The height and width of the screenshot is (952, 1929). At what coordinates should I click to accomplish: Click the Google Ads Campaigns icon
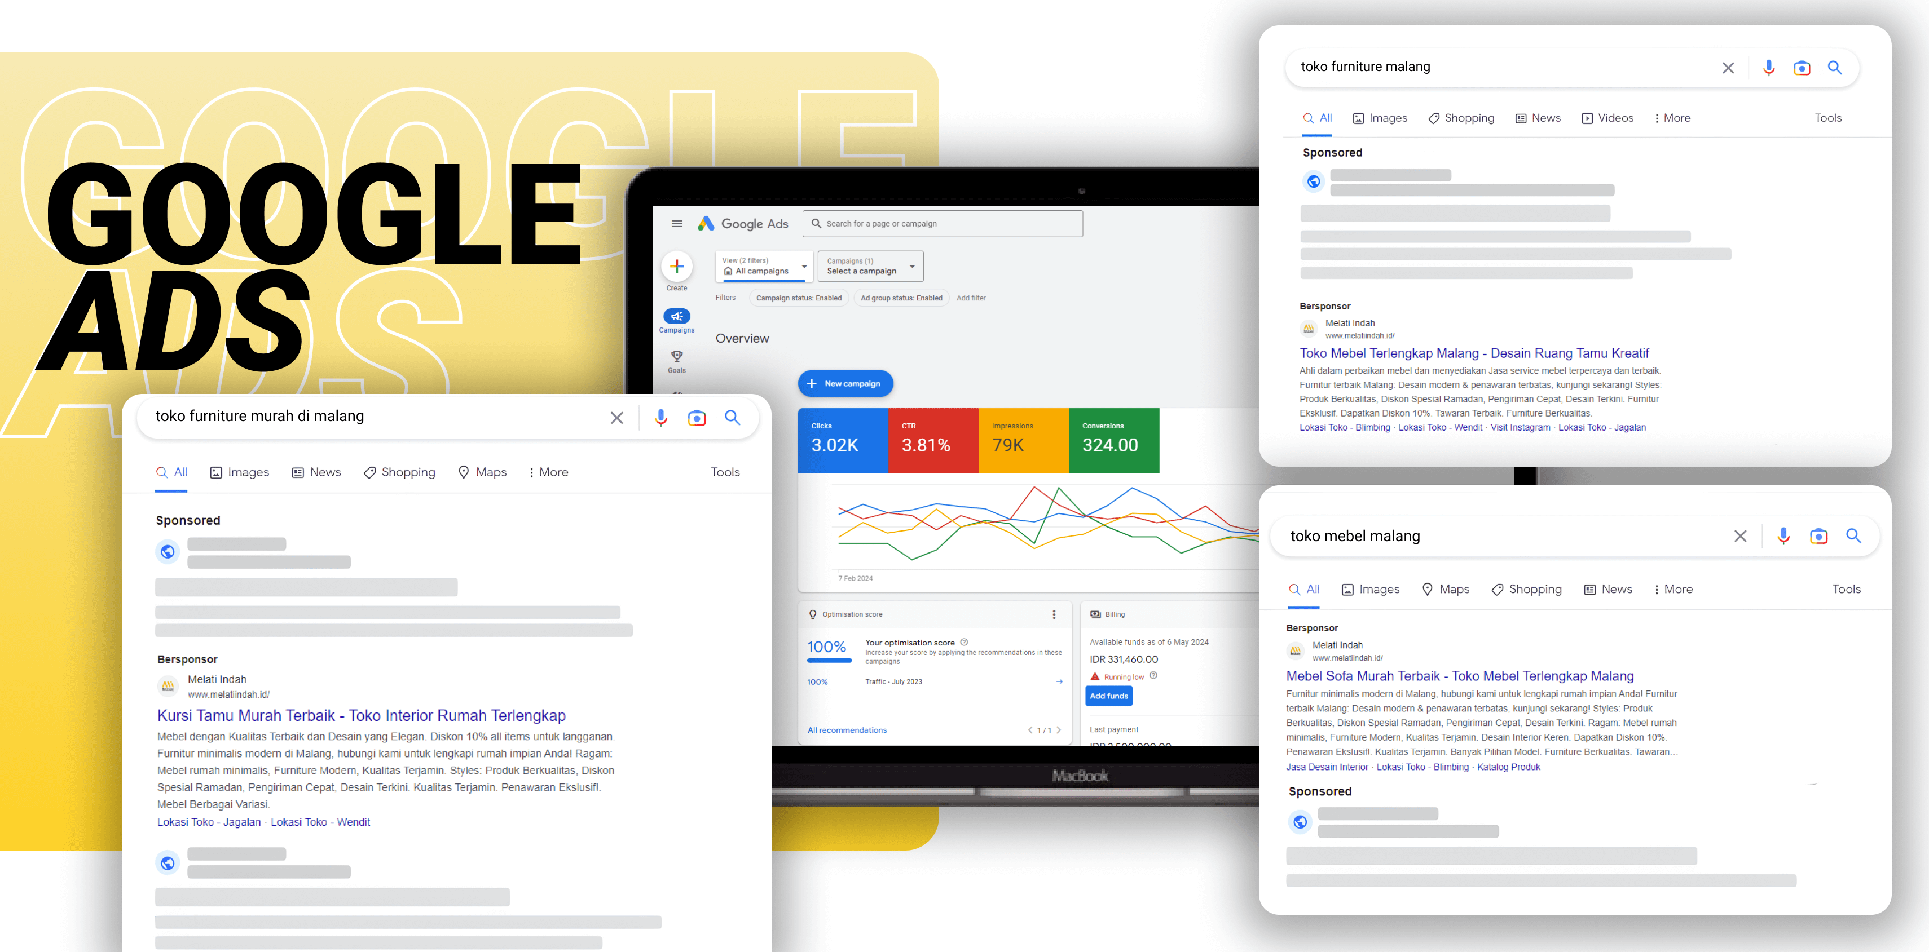pyautogui.click(x=677, y=315)
